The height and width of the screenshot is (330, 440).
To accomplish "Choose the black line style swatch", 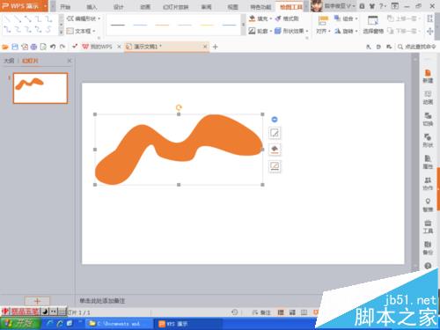I will pos(118,26).
